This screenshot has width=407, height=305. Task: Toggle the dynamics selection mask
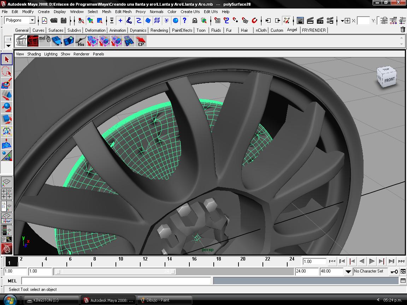(x=166, y=20)
